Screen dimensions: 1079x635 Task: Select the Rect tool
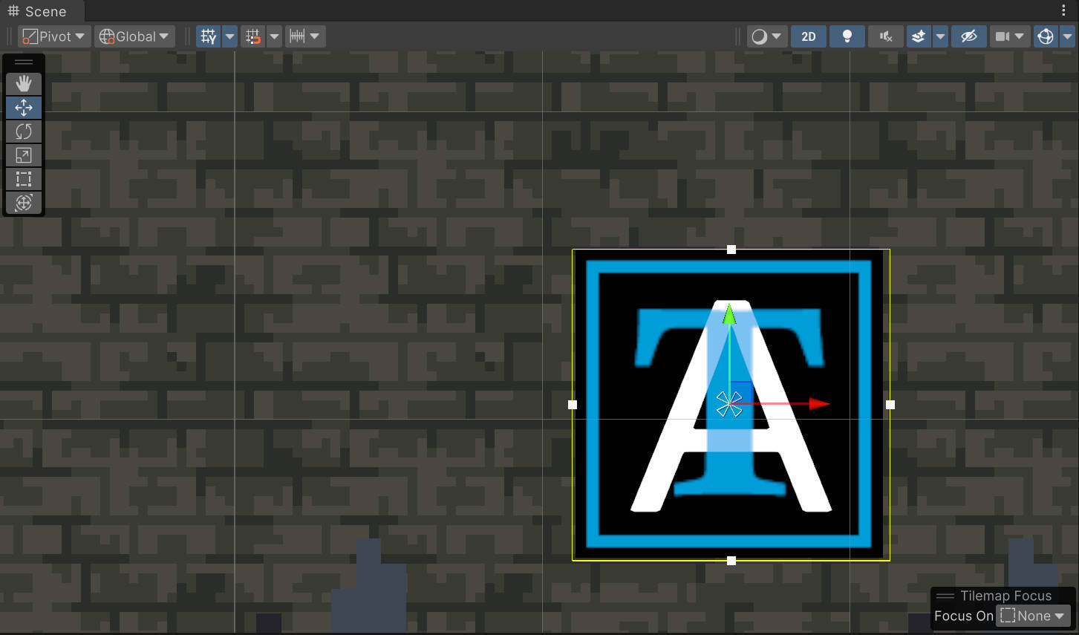click(24, 179)
